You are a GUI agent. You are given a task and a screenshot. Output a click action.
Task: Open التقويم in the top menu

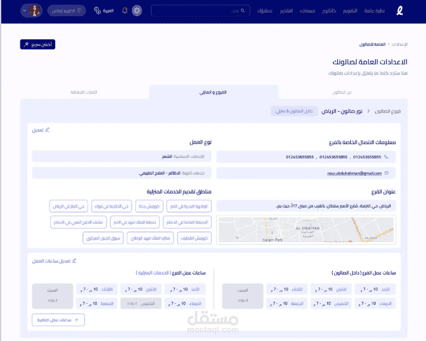[350, 11]
